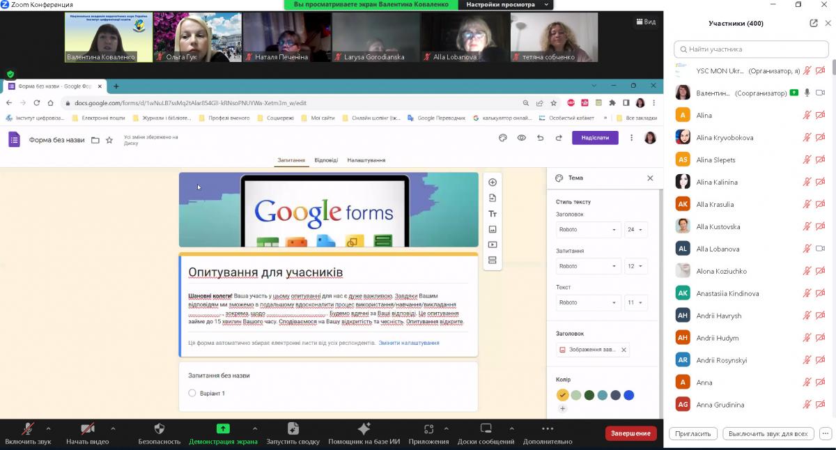Open new Chrome tab
This screenshot has height=450, width=836.
tap(116, 86)
